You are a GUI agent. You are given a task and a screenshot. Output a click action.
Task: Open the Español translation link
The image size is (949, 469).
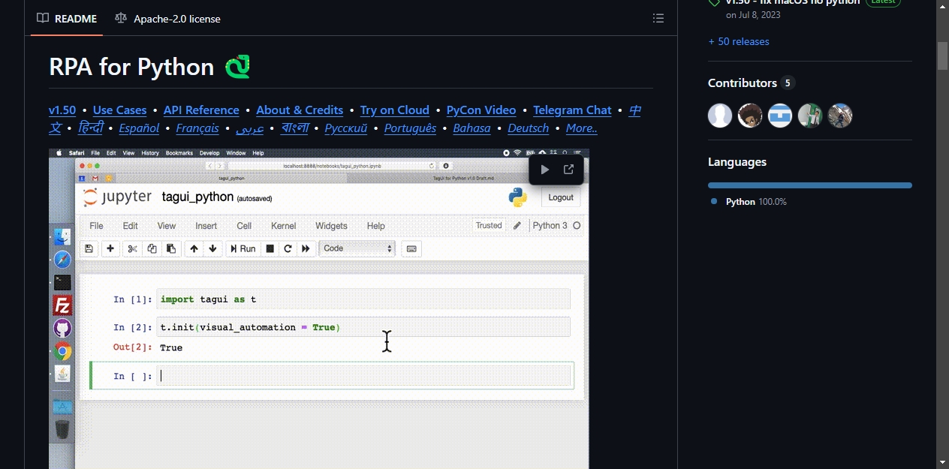[x=140, y=128]
